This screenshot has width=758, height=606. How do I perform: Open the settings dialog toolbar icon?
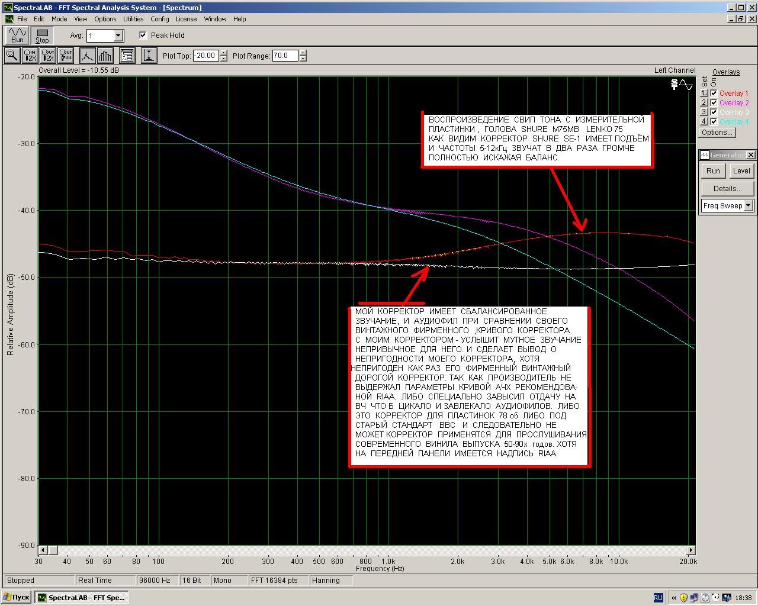pos(127,56)
